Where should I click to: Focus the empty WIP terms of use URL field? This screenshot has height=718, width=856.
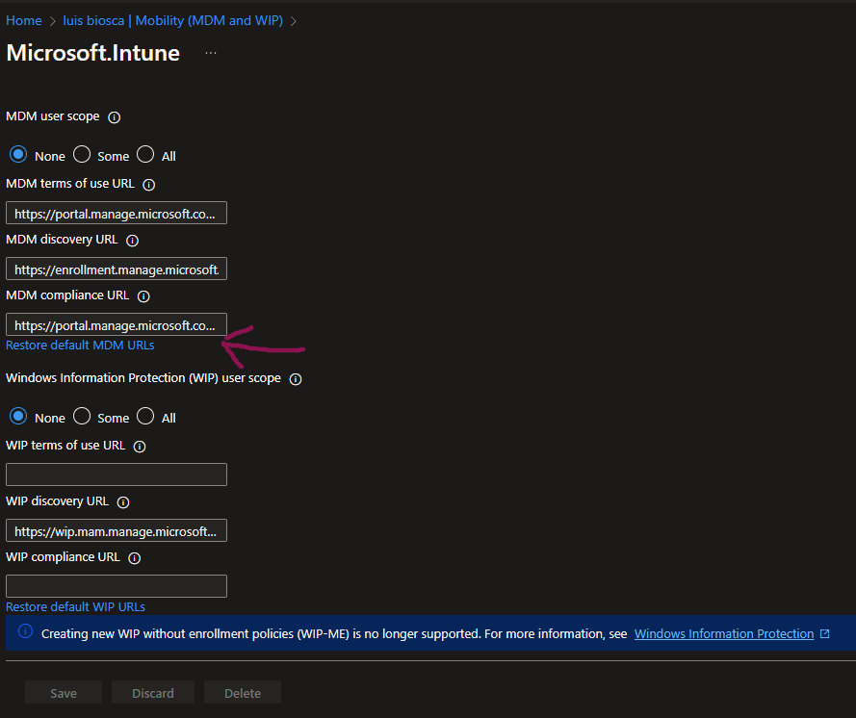tap(117, 474)
